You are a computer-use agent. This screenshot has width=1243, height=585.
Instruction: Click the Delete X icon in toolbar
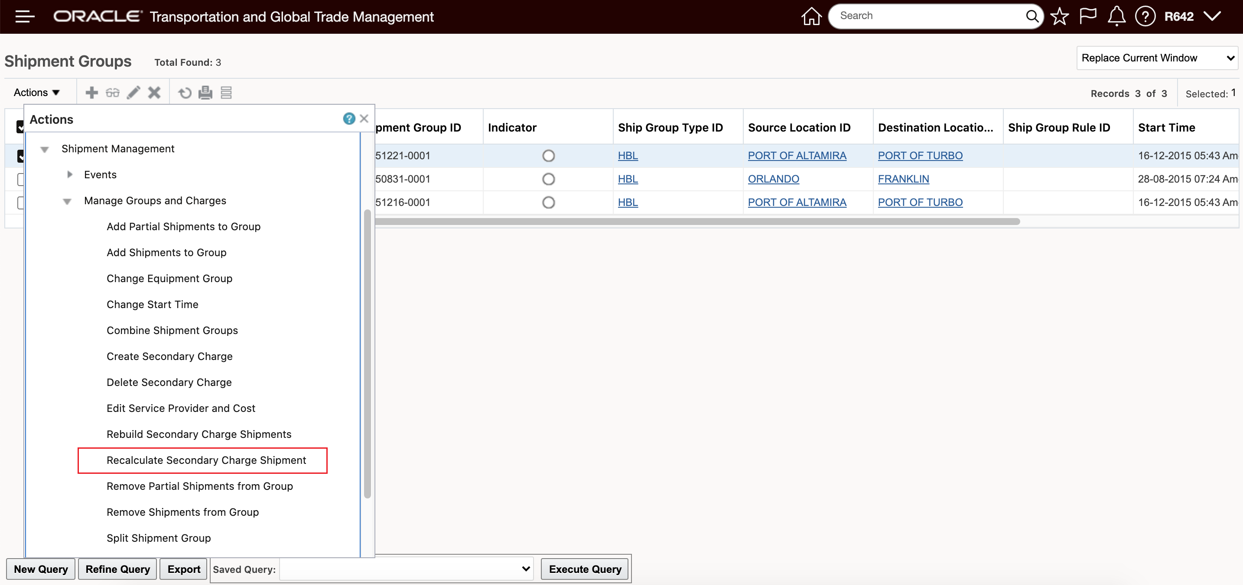[154, 93]
